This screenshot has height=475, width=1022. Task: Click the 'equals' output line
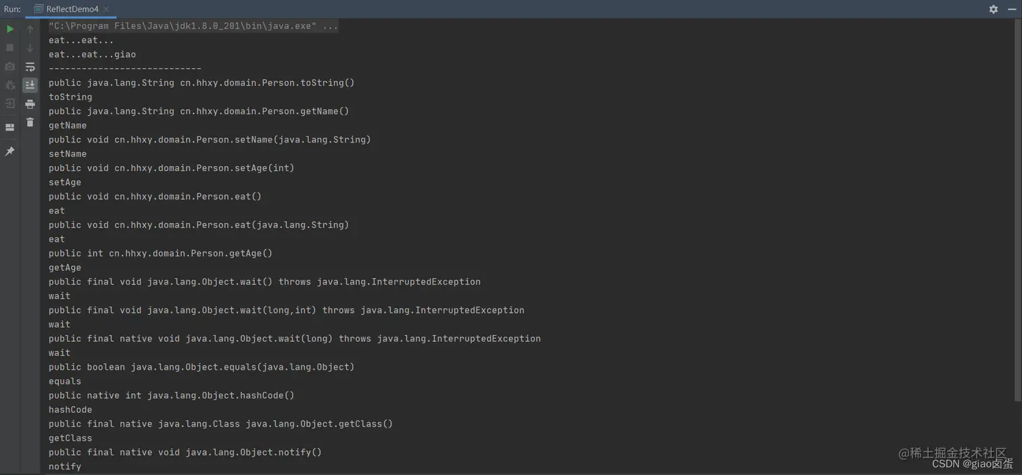[x=65, y=380]
